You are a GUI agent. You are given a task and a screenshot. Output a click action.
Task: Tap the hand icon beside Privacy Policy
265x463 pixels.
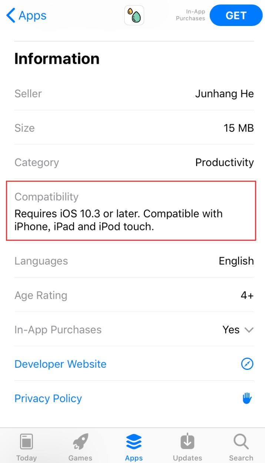coord(247,398)
